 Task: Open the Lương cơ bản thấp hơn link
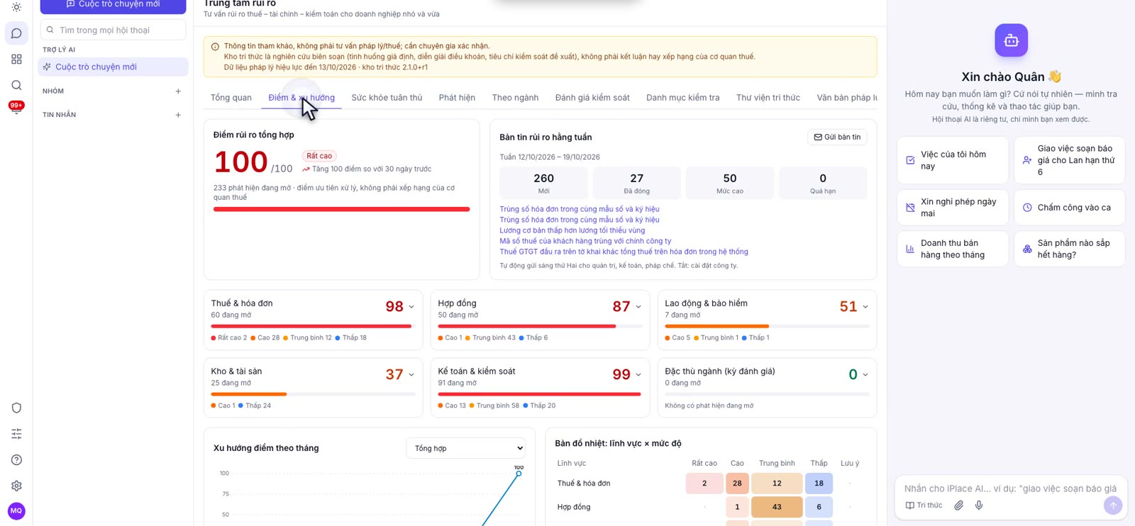coord(572,230)
